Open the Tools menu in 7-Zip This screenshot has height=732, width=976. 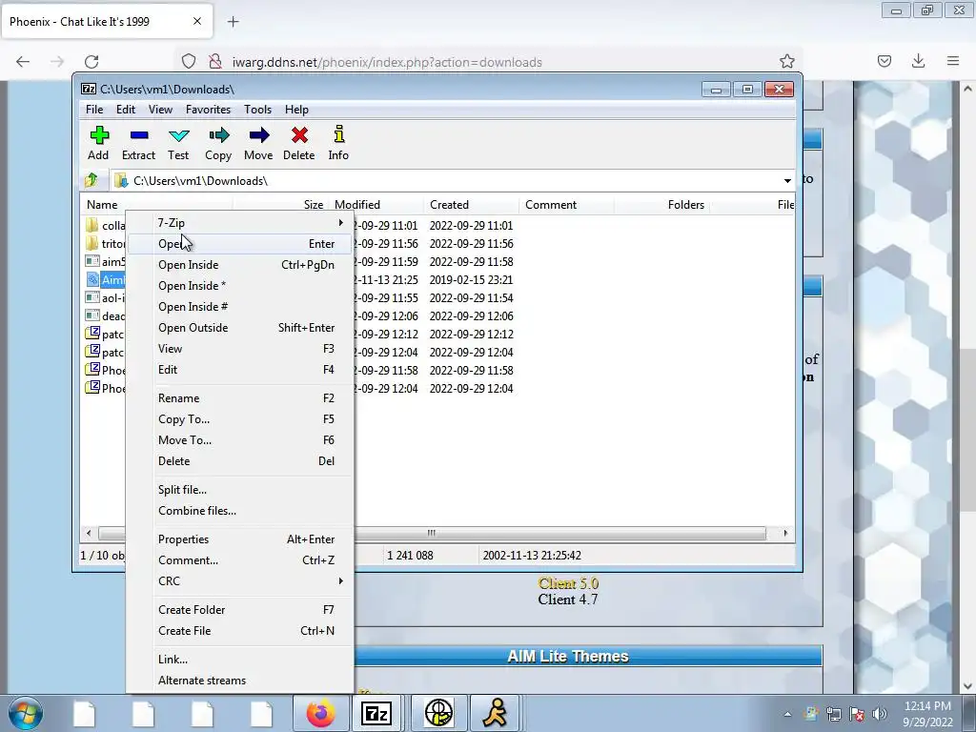pos(257,110)
